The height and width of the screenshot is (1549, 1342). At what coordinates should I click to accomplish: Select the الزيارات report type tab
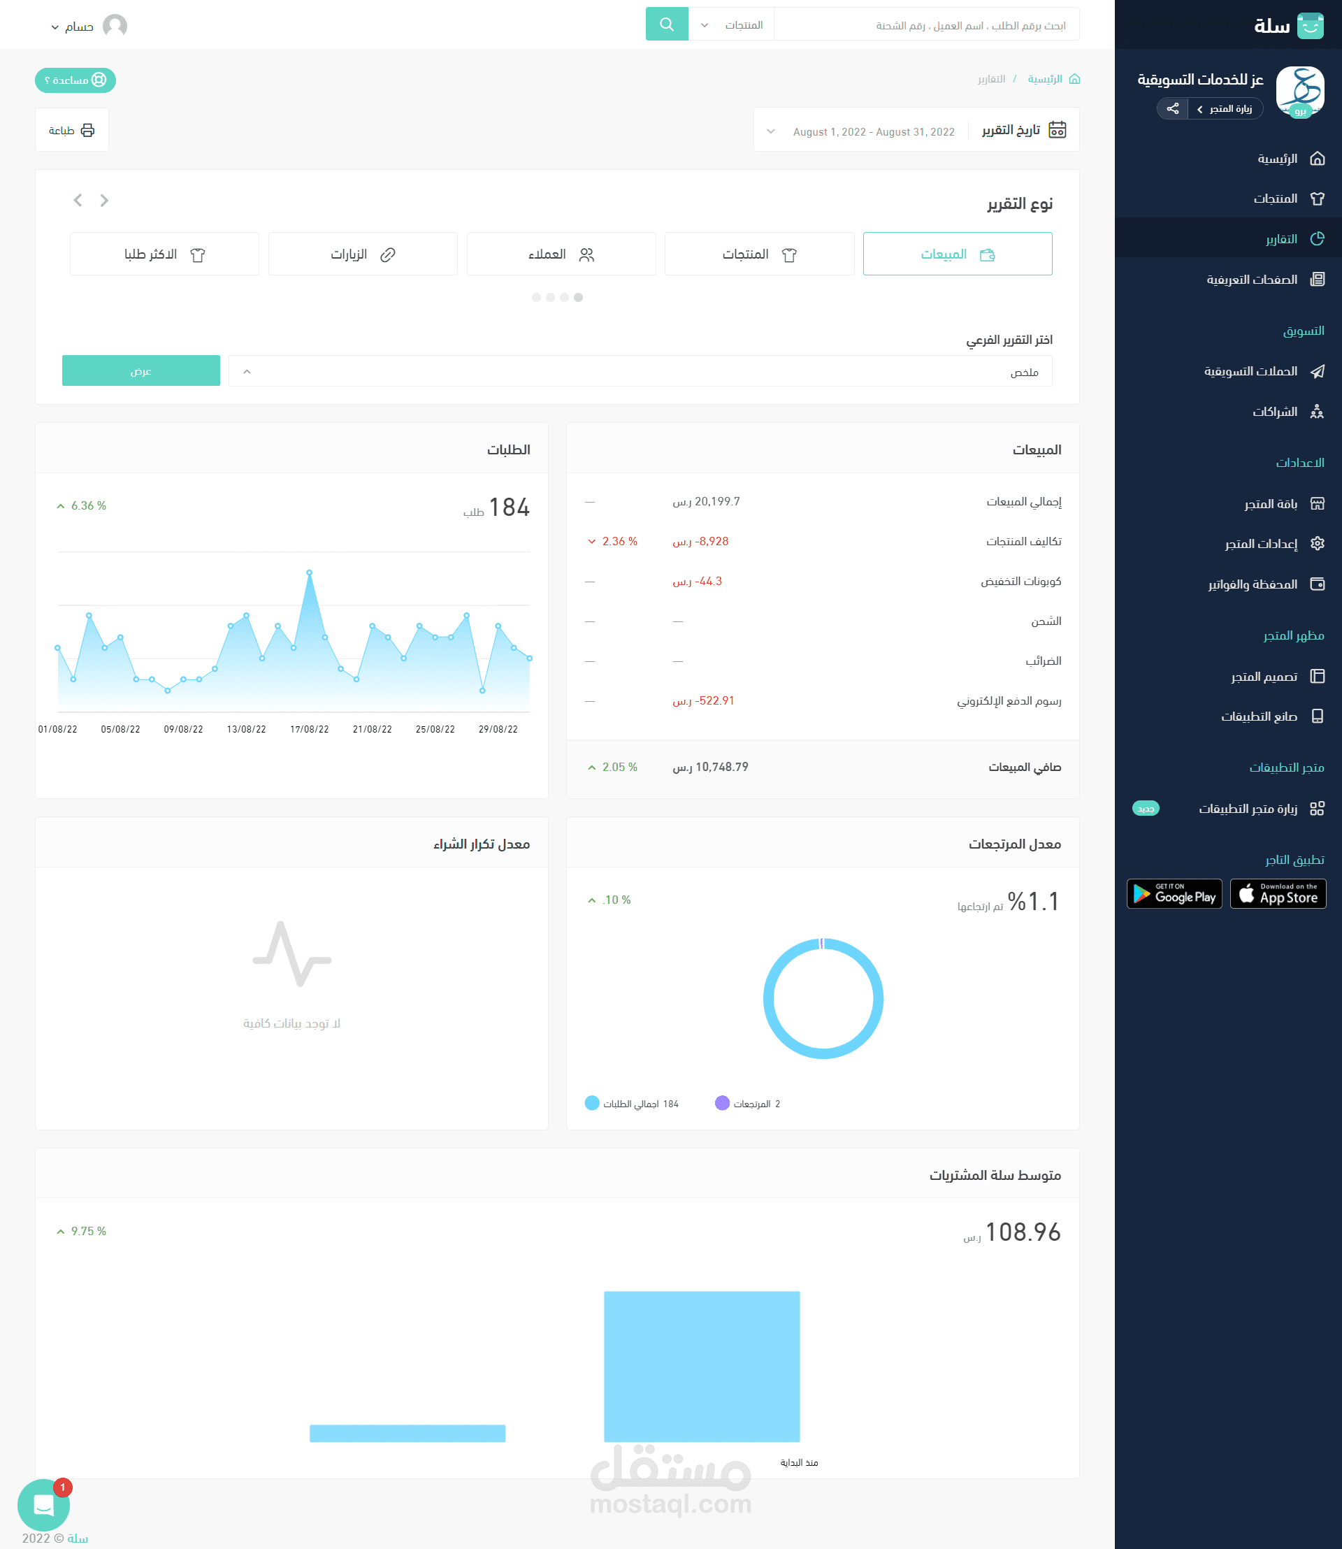coord(363,254)
